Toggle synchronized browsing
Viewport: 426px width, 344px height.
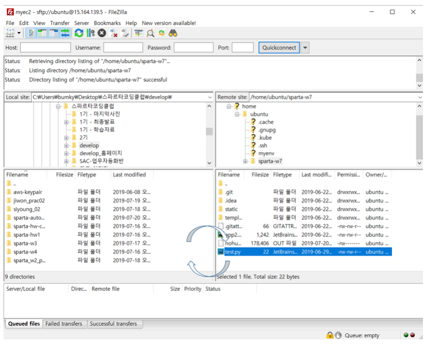click(161, 33)
